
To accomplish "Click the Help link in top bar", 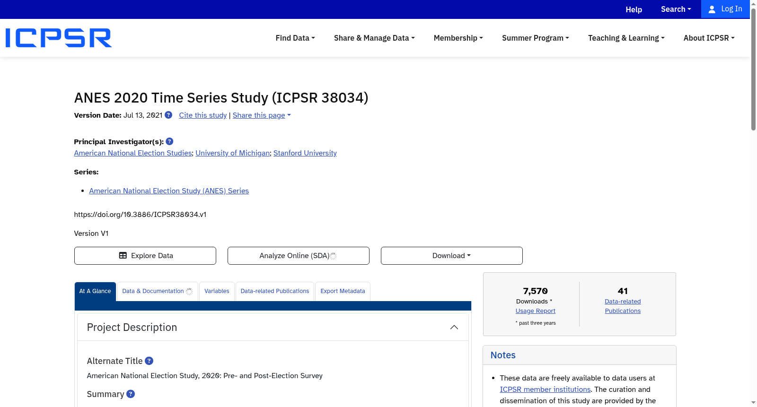I will (634, 9).
